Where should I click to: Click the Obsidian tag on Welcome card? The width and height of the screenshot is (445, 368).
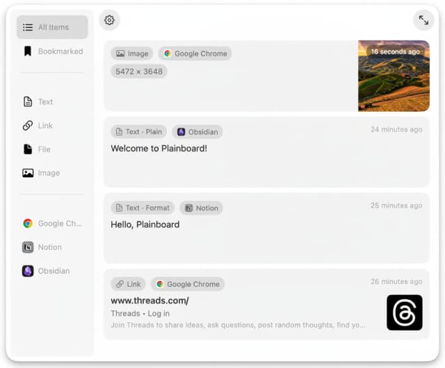197,132
